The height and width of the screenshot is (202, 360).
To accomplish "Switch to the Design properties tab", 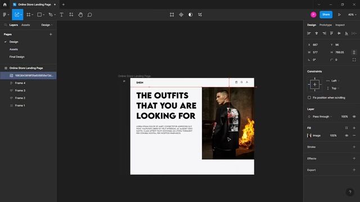I will [x=312, y=25].
